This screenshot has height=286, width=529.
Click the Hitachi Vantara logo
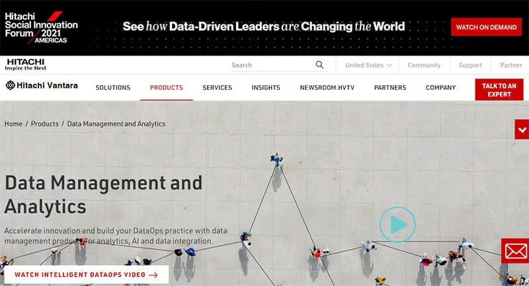pyautogui.click(x=42, y=86)
